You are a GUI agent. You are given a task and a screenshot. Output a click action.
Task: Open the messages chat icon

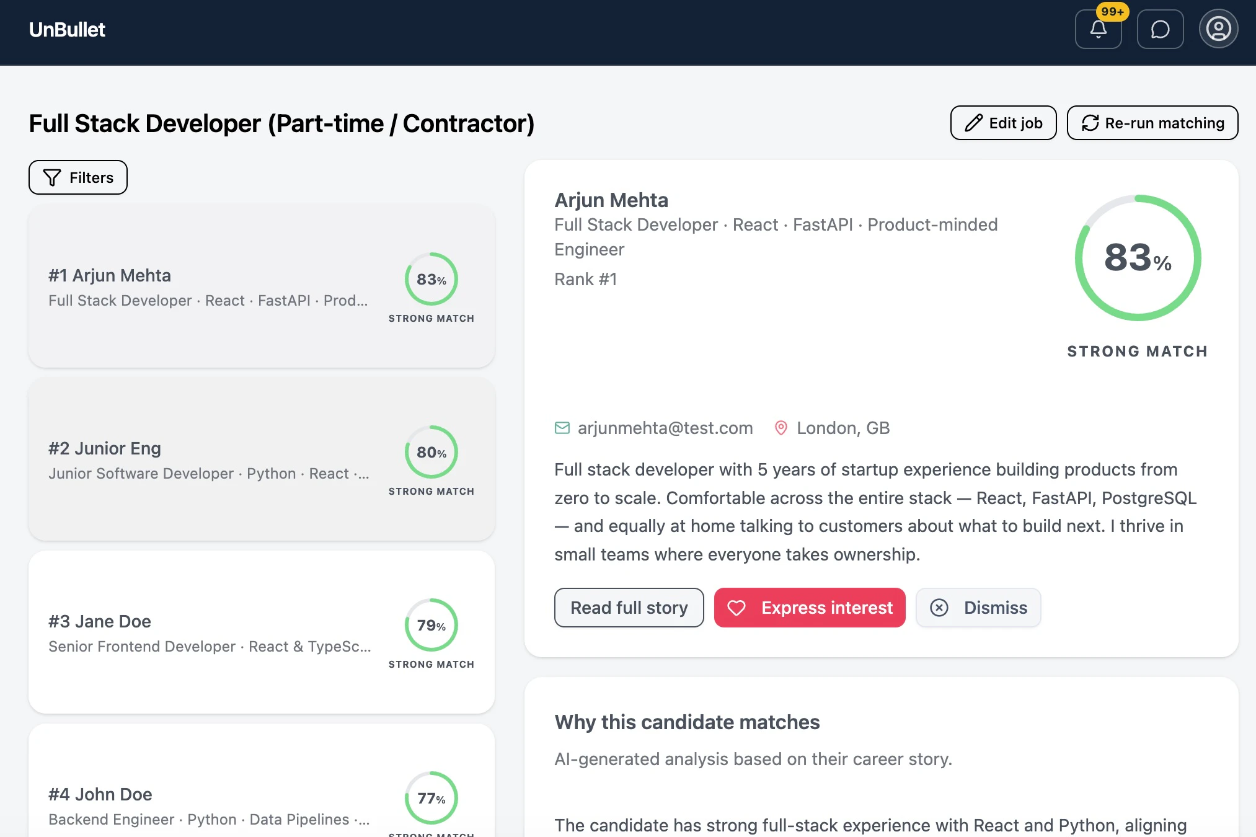pos(1160,29)
